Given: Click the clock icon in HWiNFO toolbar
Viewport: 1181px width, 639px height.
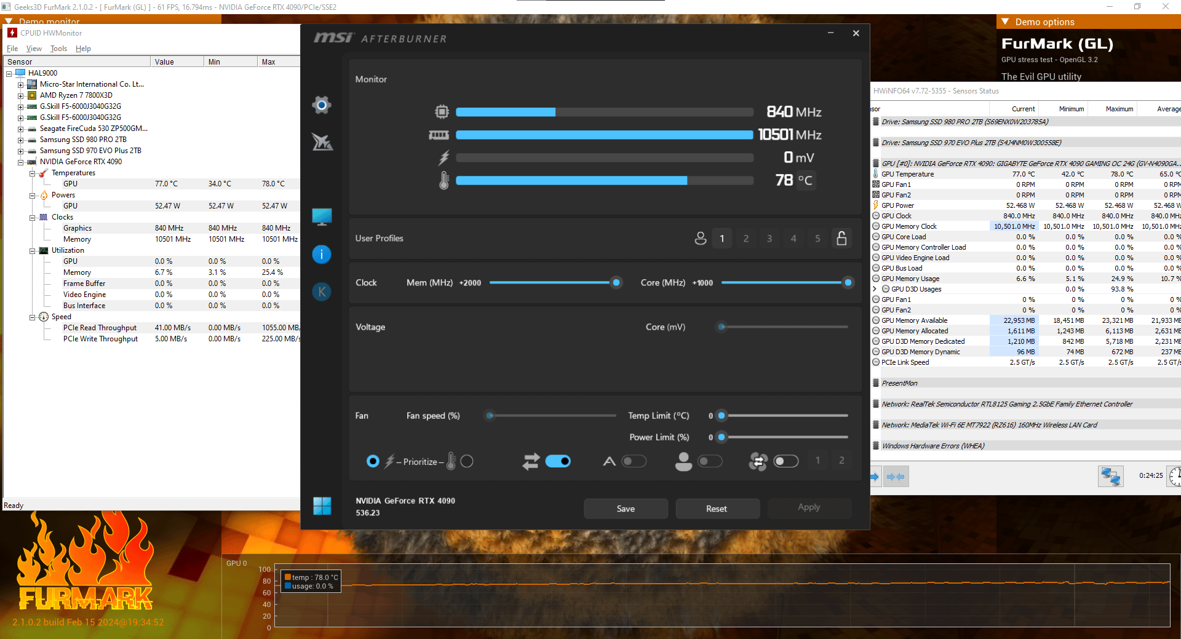Looking at the screenshot, I should (x=1175, y=477).
